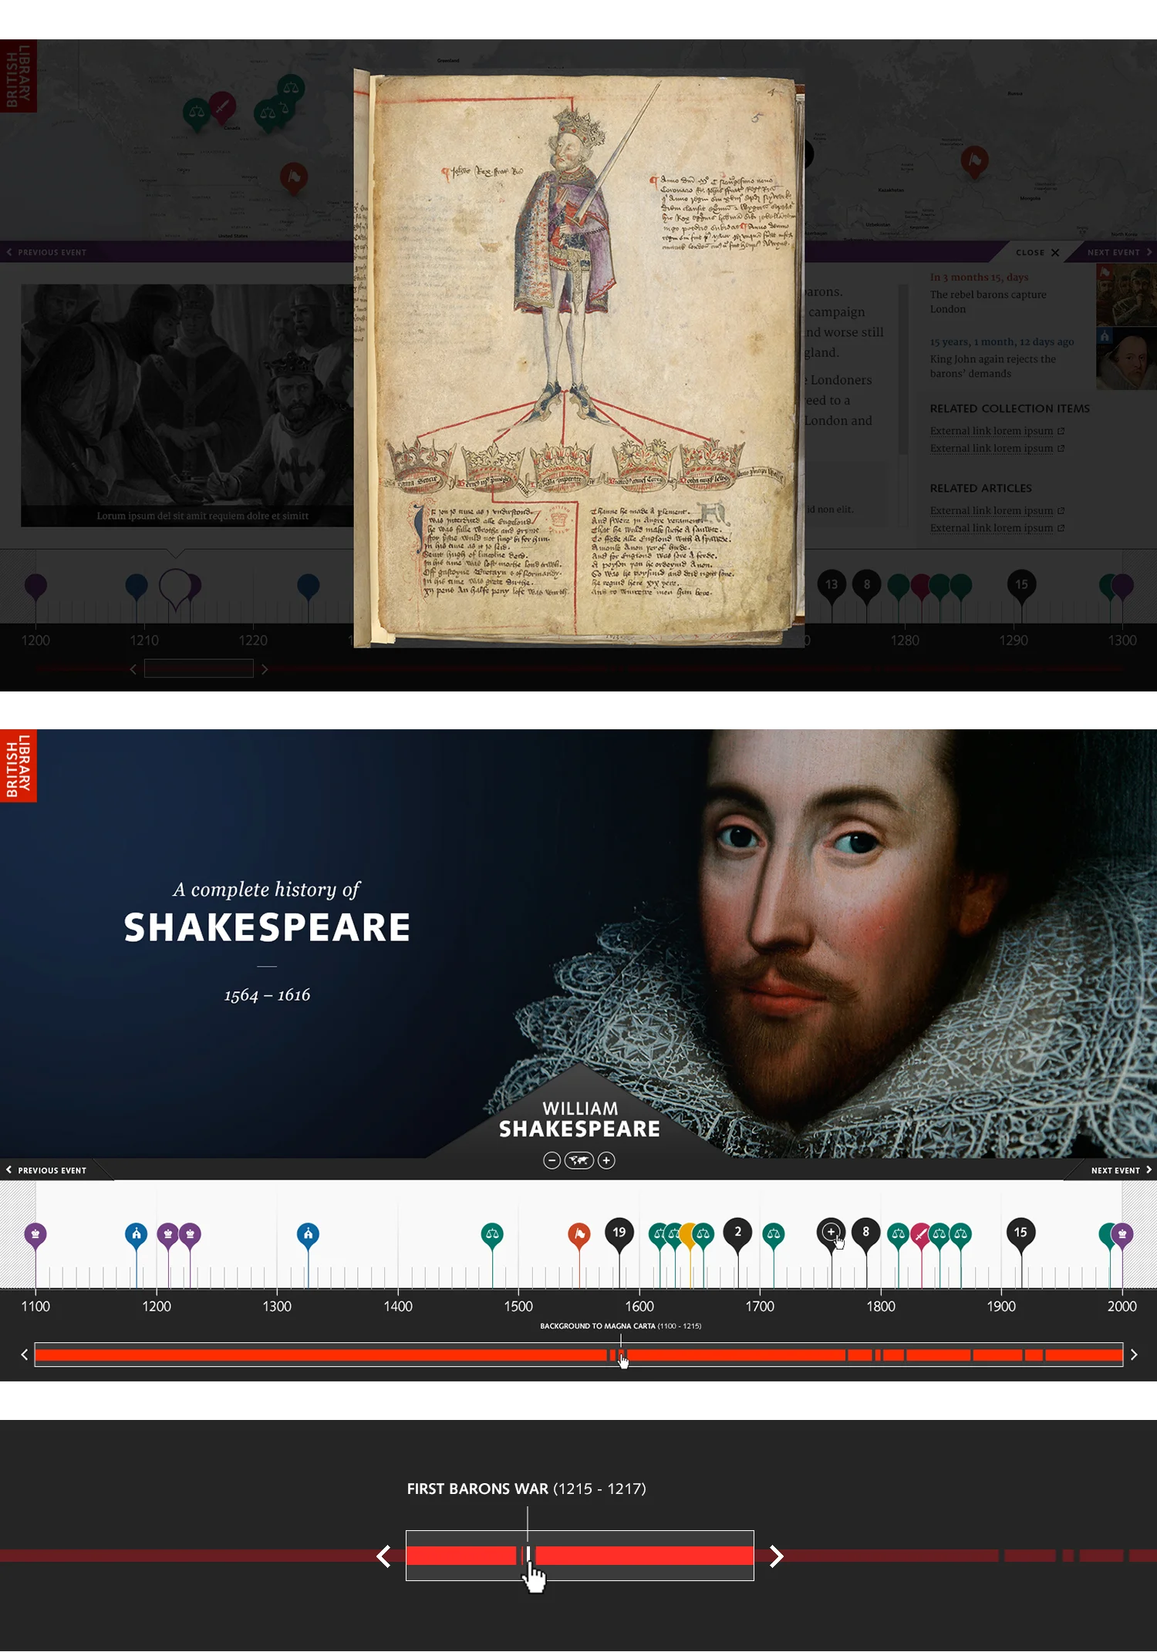Screen dimensions: 1157x1652
Task: Select teal scales marker just after 1700
Action: 774,1235
